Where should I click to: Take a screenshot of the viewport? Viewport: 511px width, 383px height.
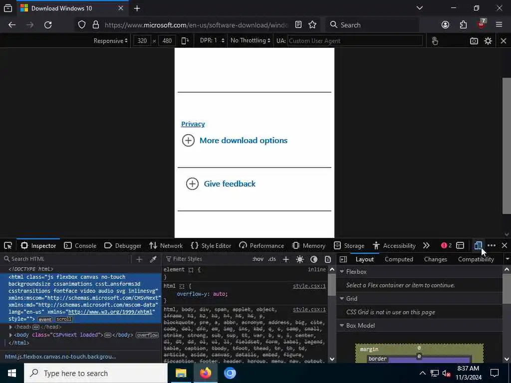[474, 41]
